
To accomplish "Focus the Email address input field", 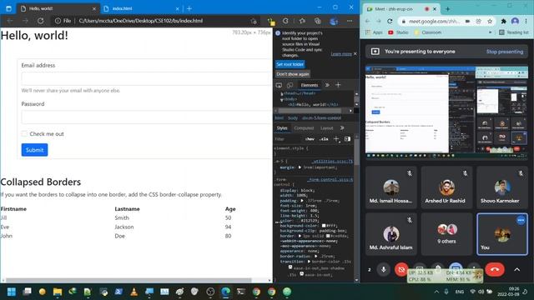I will click(x=147, y=78).
